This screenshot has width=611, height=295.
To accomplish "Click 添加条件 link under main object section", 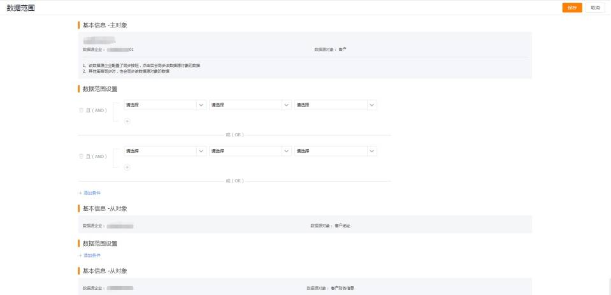I will coord(90,193).
